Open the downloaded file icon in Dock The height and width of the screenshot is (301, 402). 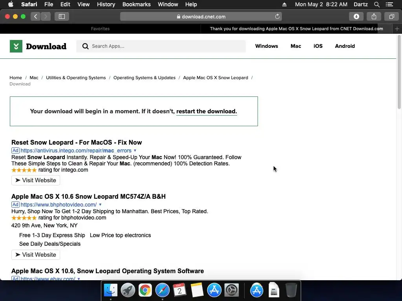tap(274, 290)
